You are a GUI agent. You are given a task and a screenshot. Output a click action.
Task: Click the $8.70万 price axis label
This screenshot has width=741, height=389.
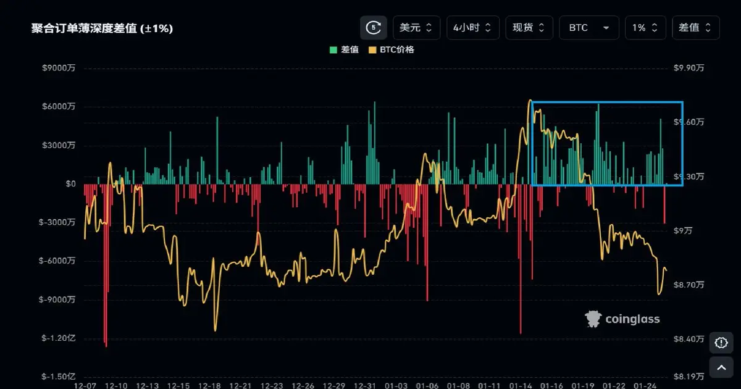(x=689, y=285)
